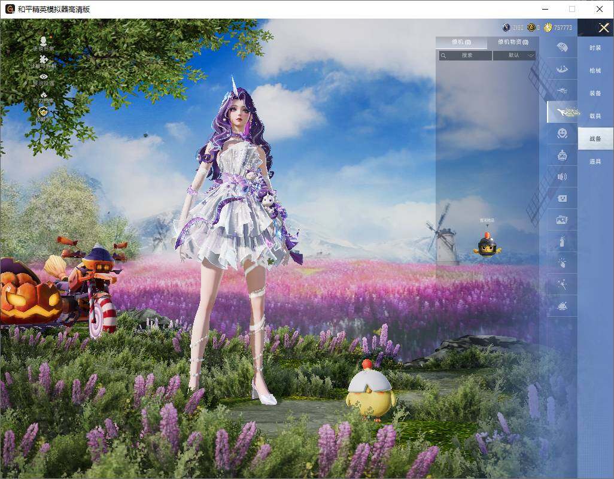Select the smiley emote category icon
The image size is (614, 479).
[x=563, y=134]
